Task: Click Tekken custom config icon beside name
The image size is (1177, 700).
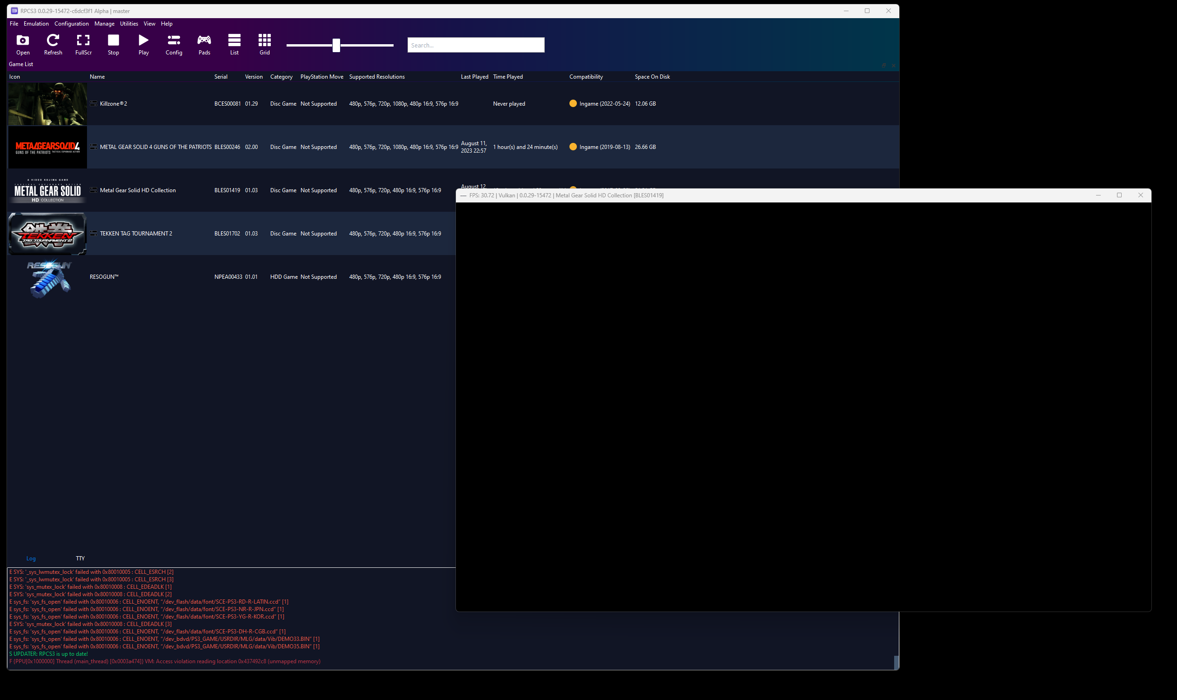Action: click(94, 233)
